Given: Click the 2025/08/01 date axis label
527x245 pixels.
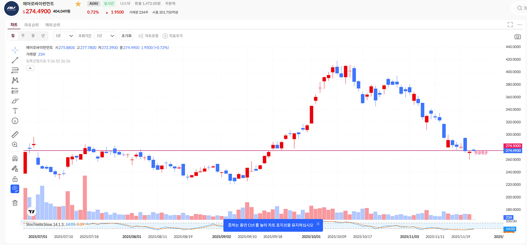Looking at the screenshot, I should (x=132, y=237).
